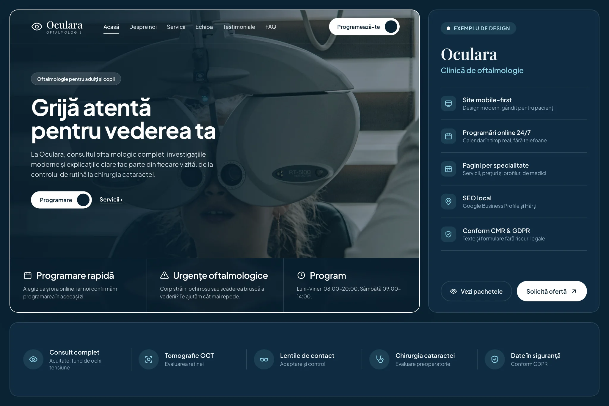Click the Luni-Vineri 08:00-20:00 schedule text
The width and height of the screenshot is (609, 406).
click(x=349, y=292)
